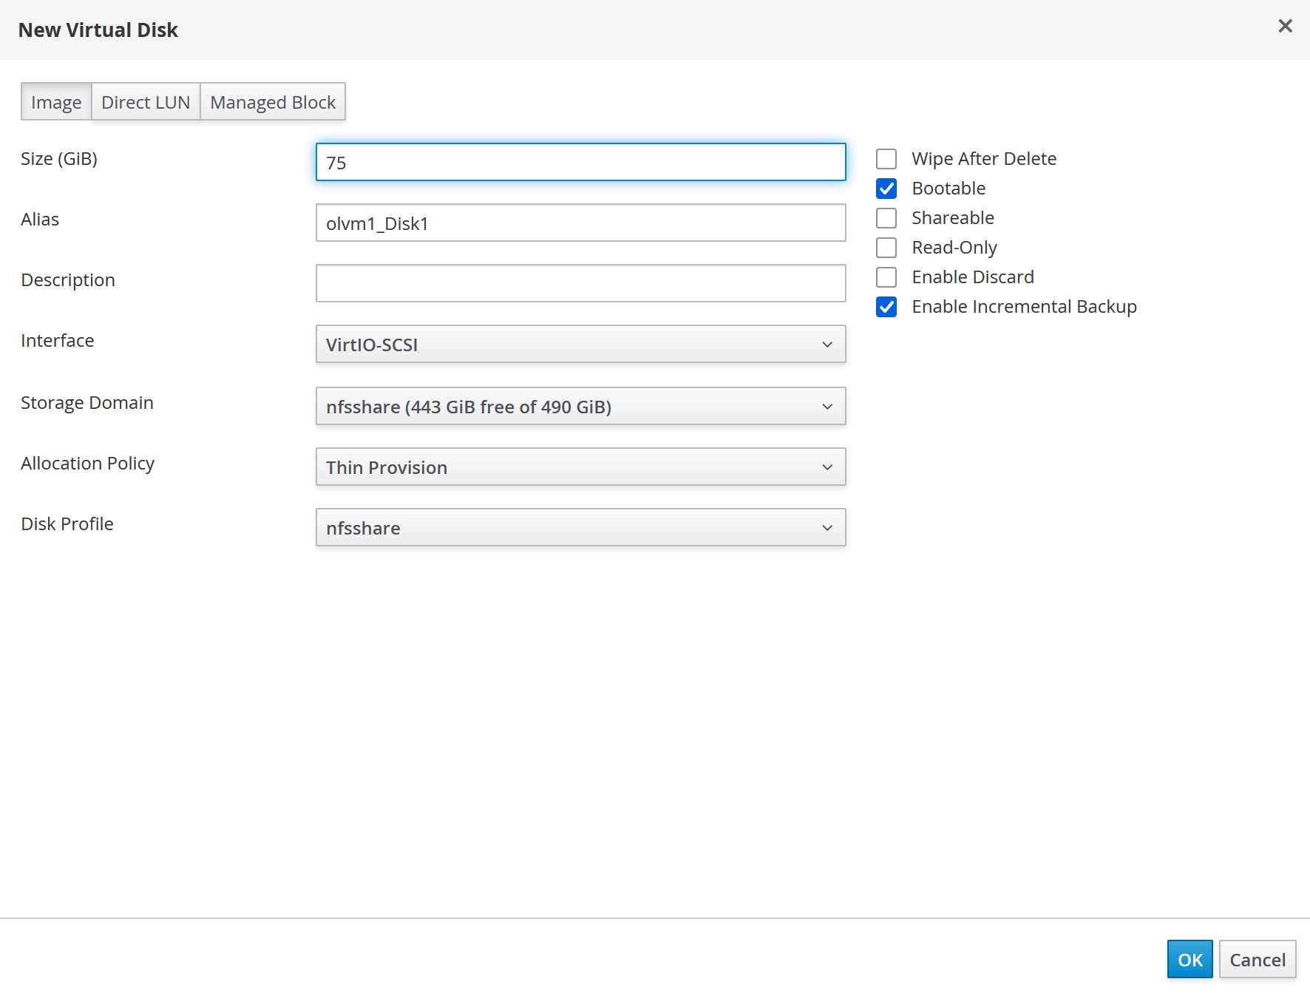The width and height of the screenshot is (1310, 993).
Task: Enable Discard for the disk
Action: point(886,277)
